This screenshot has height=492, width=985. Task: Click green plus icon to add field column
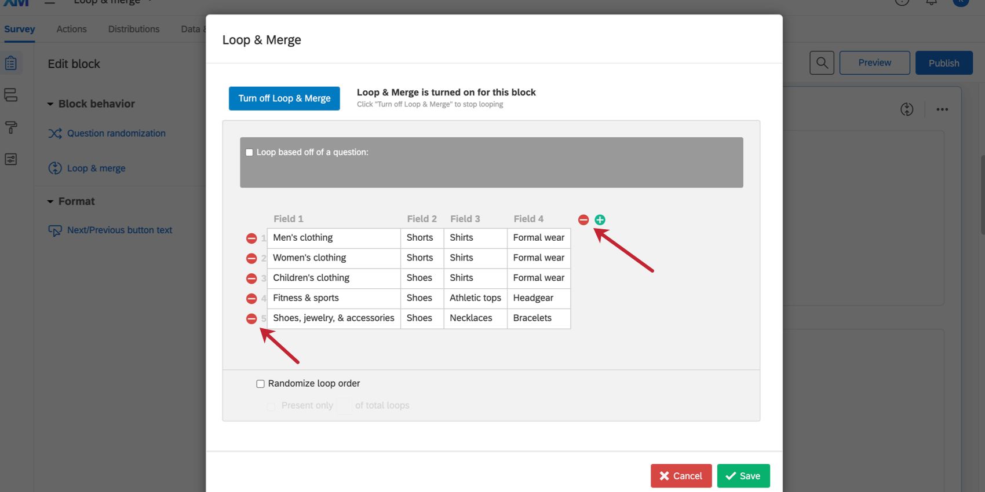click(x=600, y=220)
